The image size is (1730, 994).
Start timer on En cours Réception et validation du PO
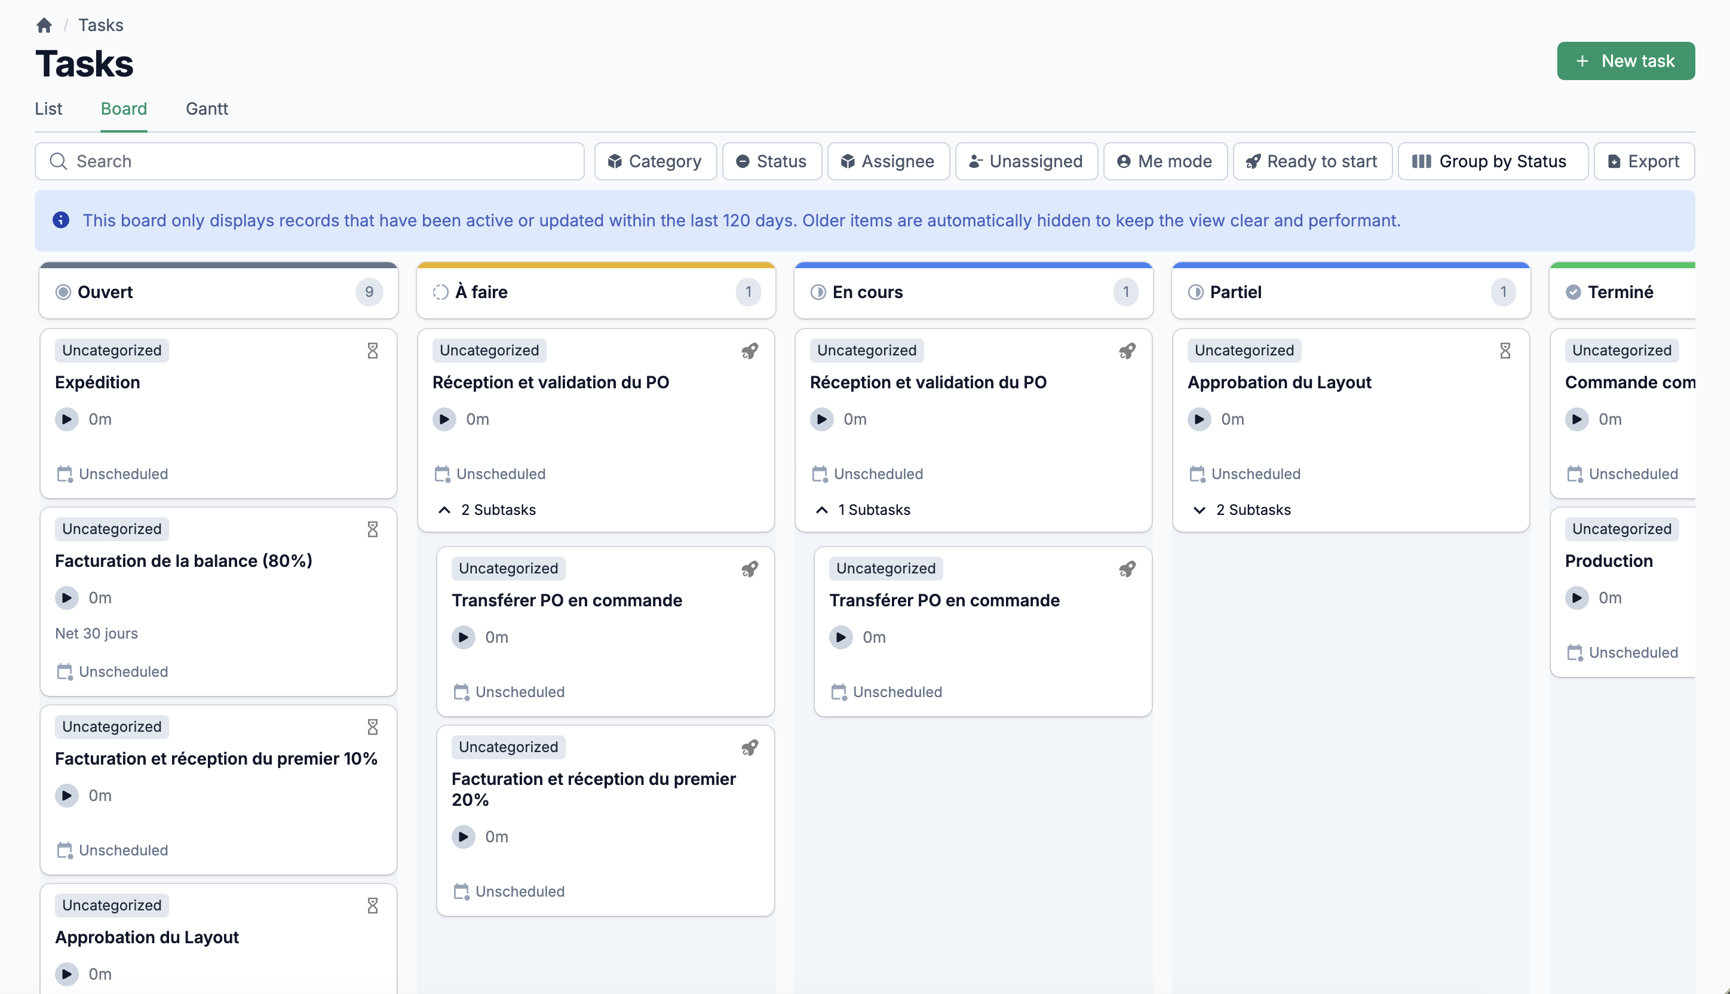822,419
